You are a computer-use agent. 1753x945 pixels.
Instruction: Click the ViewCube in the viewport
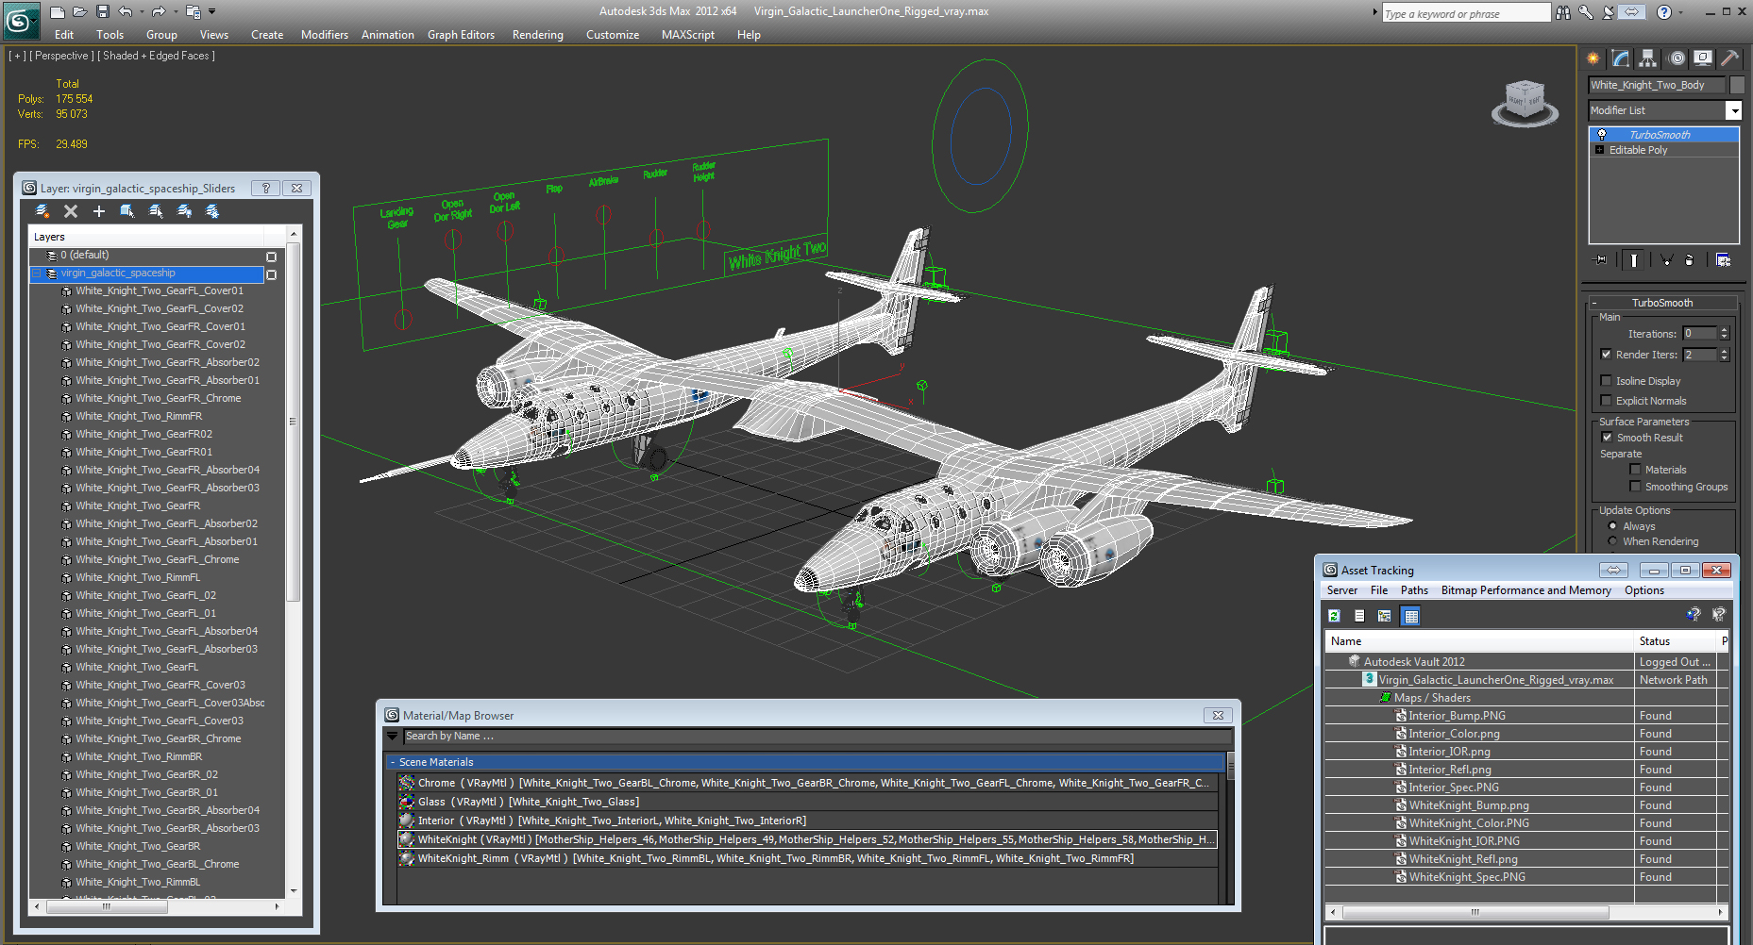(x=1524, y=101)
